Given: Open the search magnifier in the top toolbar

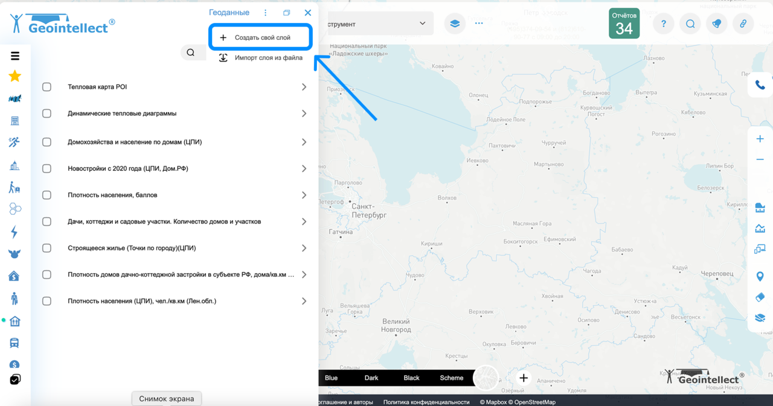Looking at the screenshot, I should pyautogui.click(x=690, y=24).
